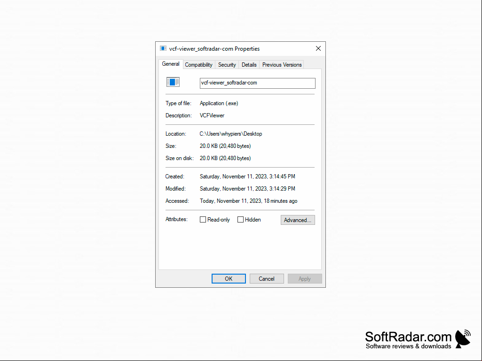Click the dialog title 'vcf-viewer_softradar-com Properties'
Viewport: 482px width, 361px height.
[214, 48]
